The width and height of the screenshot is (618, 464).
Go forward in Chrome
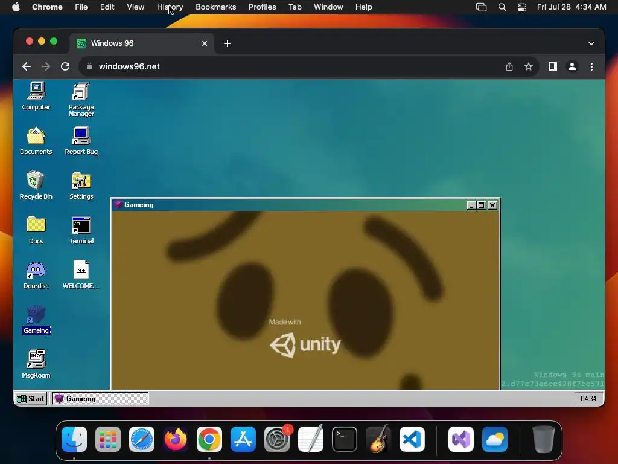46,66
